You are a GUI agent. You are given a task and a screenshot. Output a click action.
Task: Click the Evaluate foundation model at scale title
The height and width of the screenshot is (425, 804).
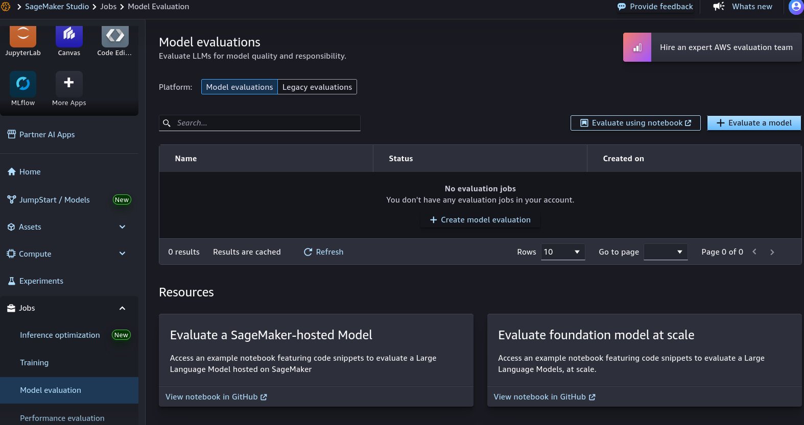pyautogui.click(x=596, y=335)
